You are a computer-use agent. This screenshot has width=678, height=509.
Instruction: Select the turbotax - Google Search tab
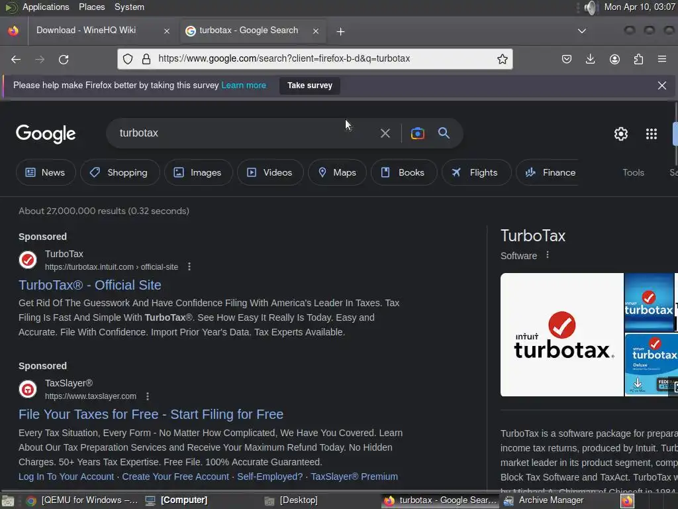tap(252, 30)
